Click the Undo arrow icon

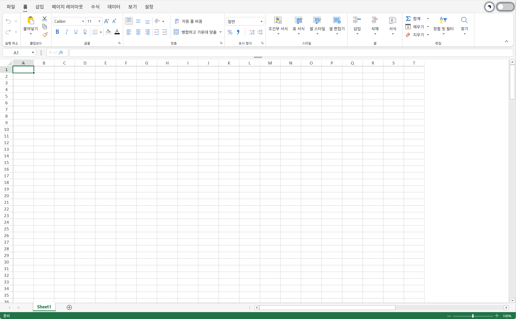[x=8, y=21]
